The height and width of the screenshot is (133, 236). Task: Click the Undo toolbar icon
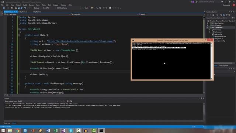pos(25,8)
